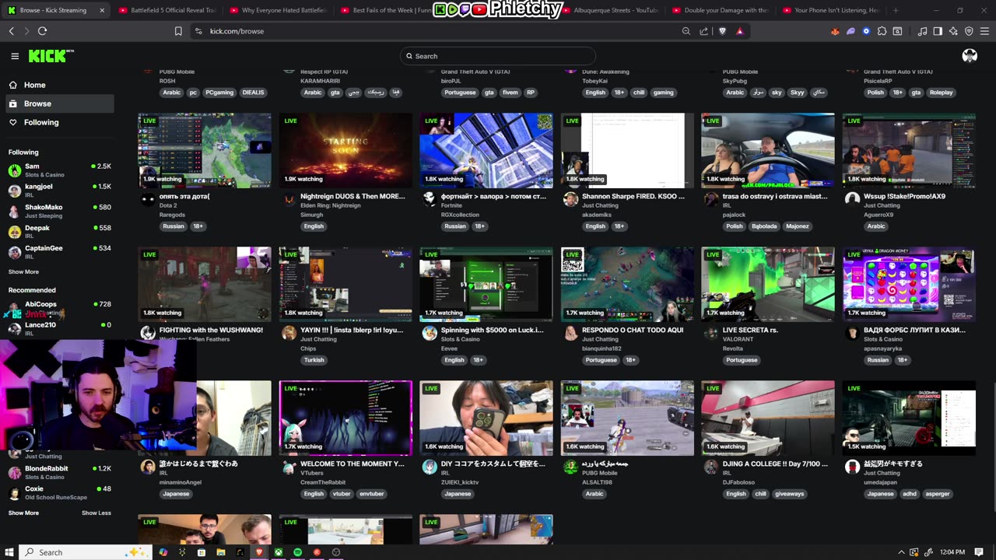
Task: Click the asperger tag under umedajapan
Action: (x=938, y=494)
